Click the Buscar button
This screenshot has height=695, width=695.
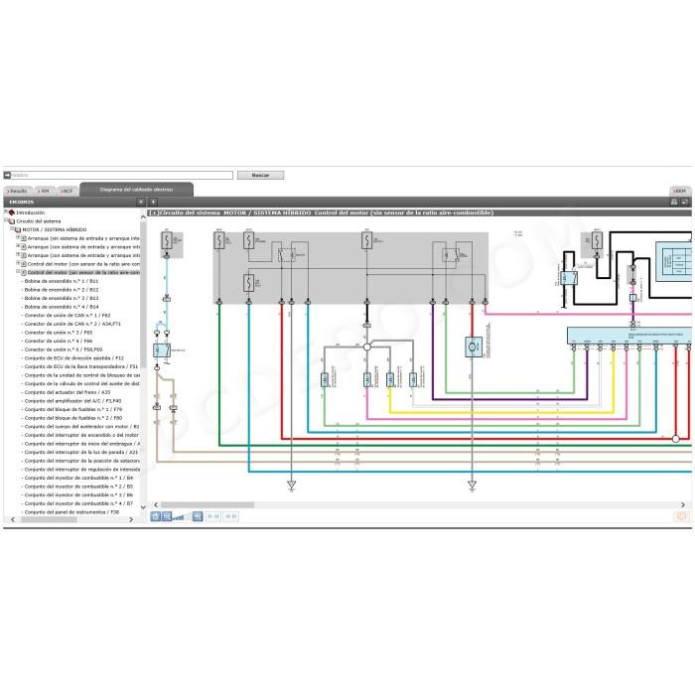[260, 176]
